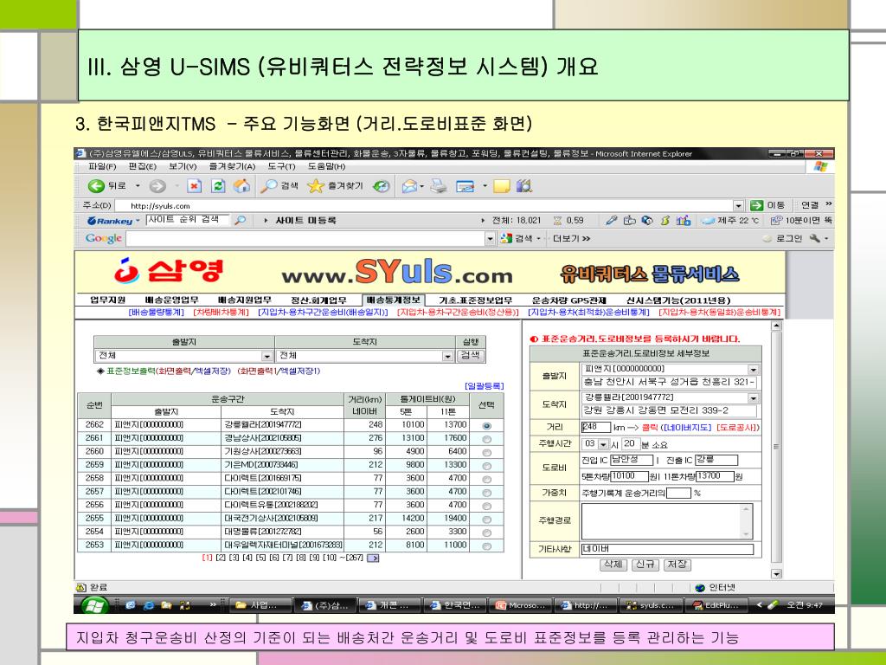Click the Back (뒤로) arrow icon

pos(96,186)
